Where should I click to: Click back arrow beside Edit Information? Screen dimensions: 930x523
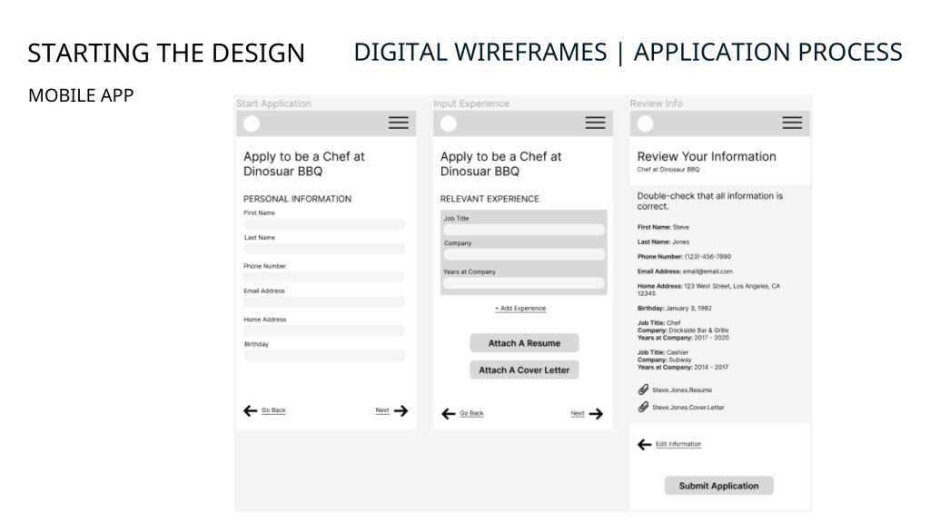coord(645,444)
